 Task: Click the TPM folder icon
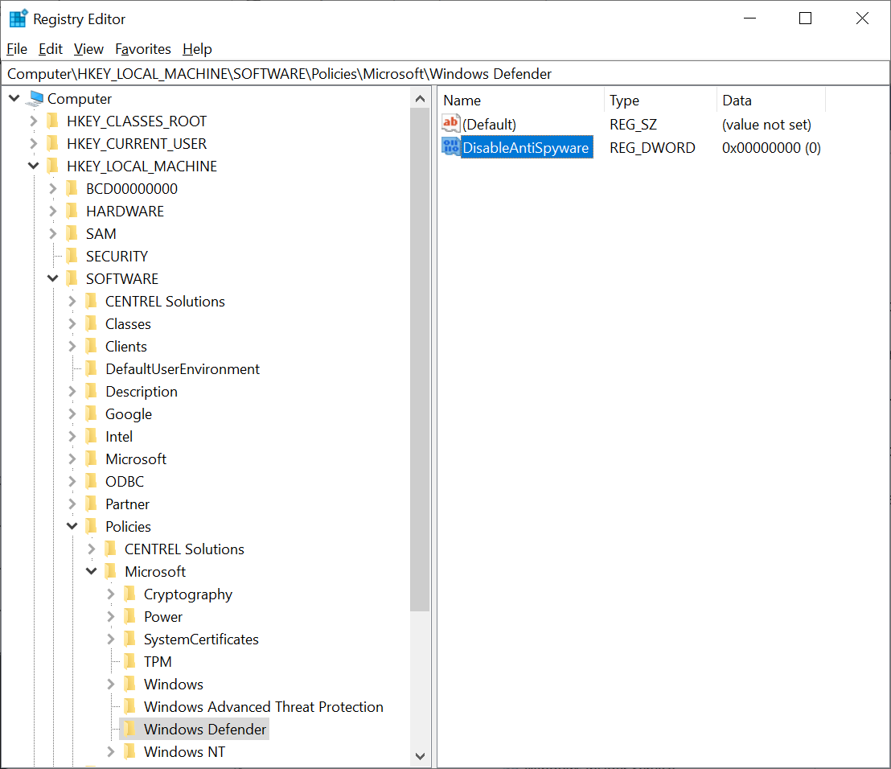(x=130, y=661)
